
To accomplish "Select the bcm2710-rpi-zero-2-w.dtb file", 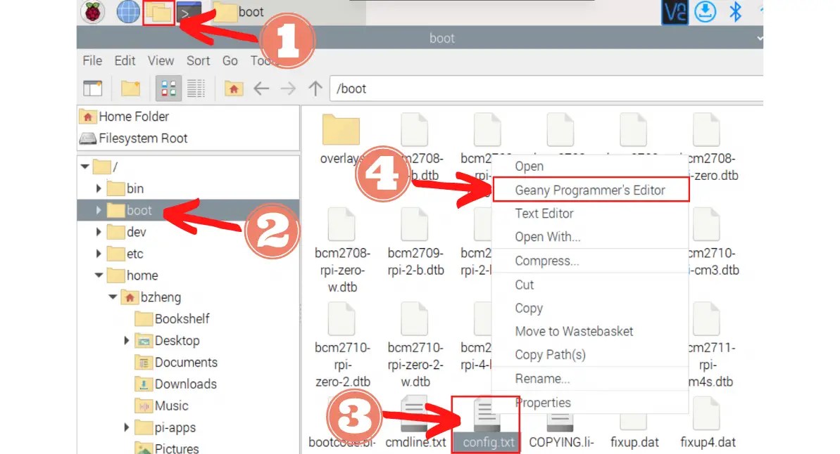I will click(x=415, y=344).
